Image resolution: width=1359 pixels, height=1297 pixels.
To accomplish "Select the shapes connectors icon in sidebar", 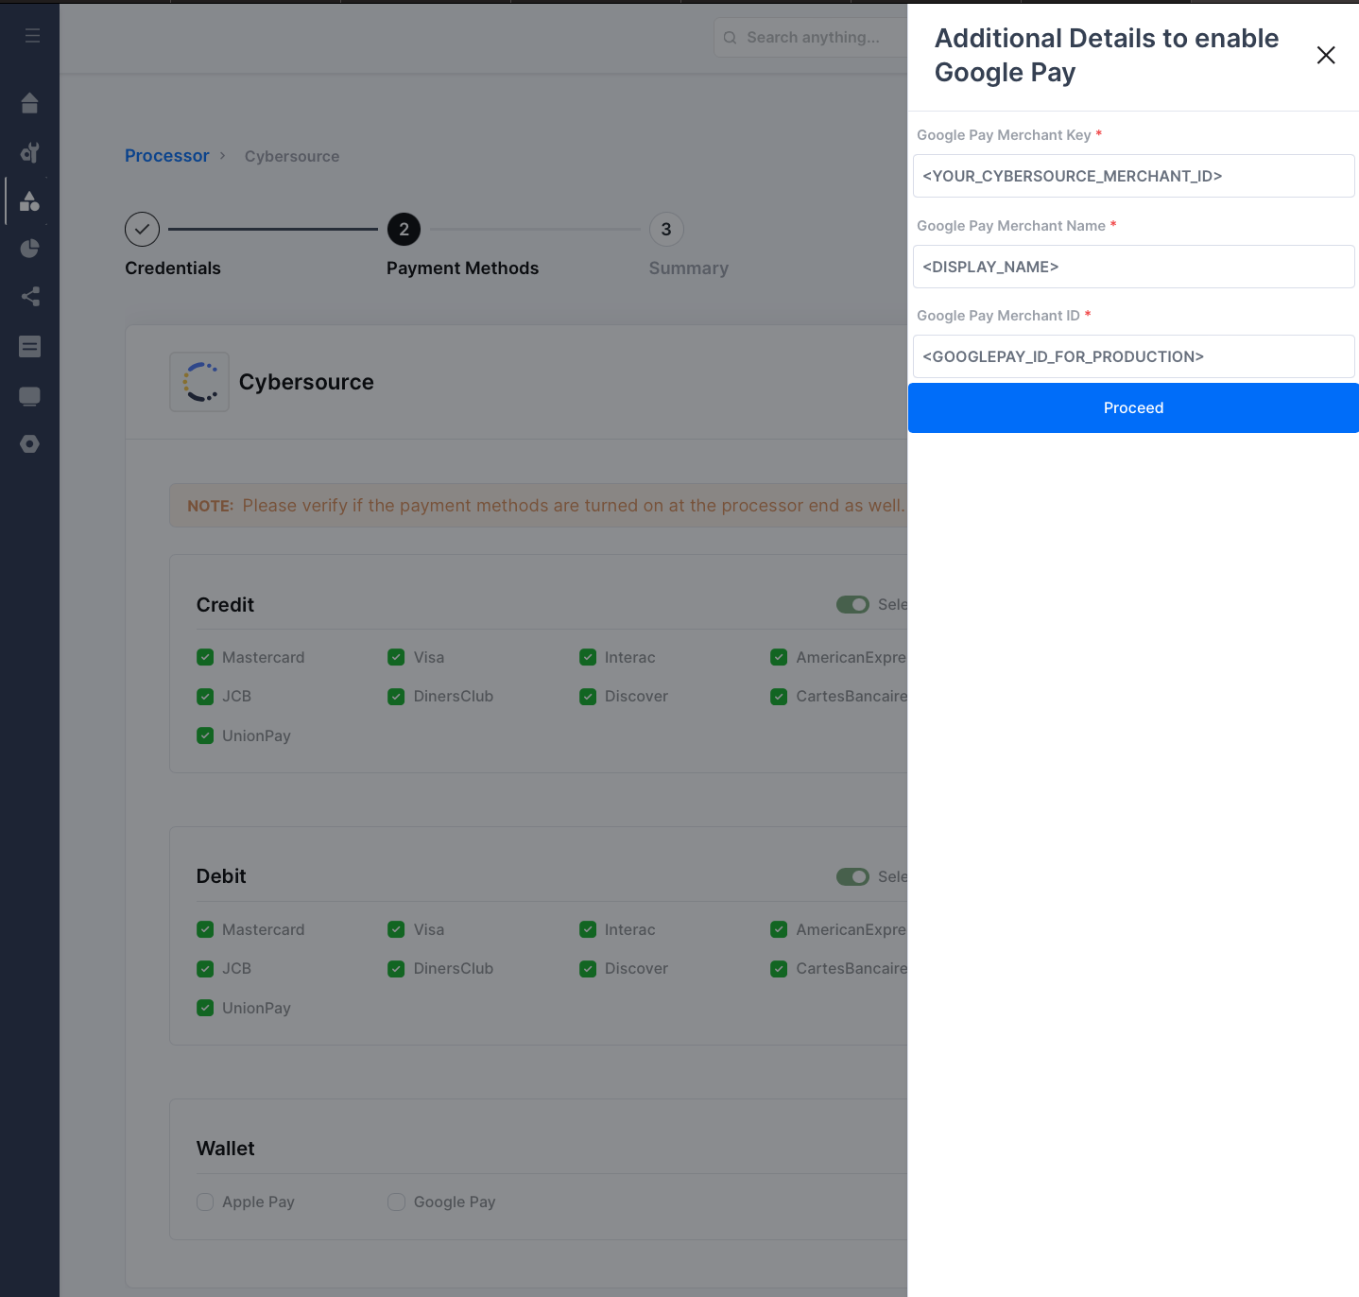I will pos(29,200).
